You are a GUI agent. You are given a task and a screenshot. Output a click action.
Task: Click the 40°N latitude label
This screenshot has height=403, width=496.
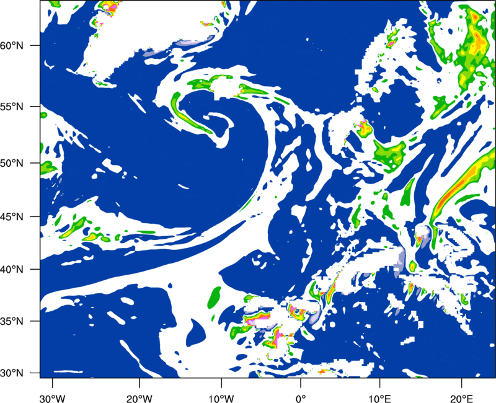tap(12, 270)
